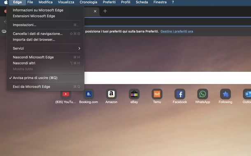Open the ? help menu
The width and height of the screenshot is (251, 156).
[173, 2]
